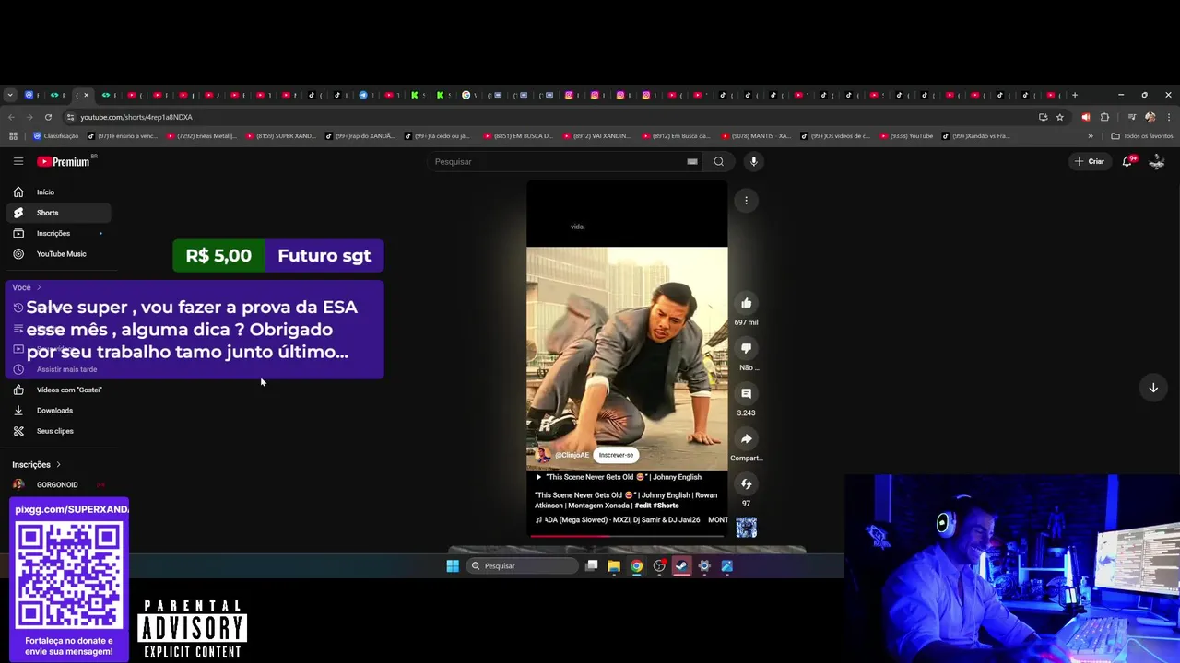This screenshot has width=1180, height=663.
Task: Open YouTube notifications bell
Action: [x=1127, y=161]
